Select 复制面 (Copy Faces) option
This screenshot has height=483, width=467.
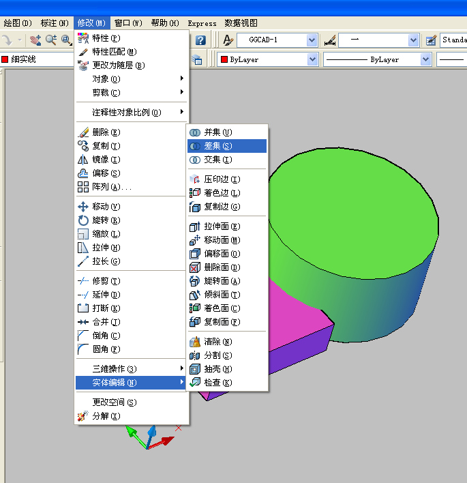click(x=227, y=322)
